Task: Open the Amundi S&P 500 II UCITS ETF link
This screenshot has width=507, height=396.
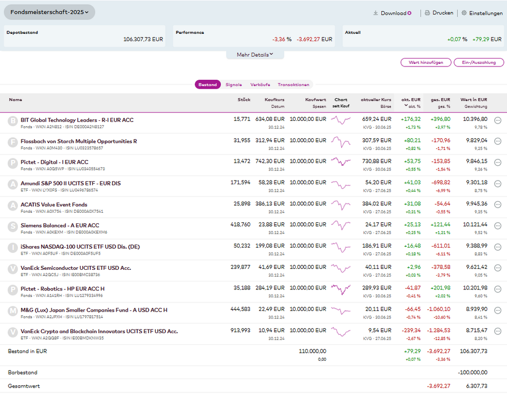Action: [70, 183]
